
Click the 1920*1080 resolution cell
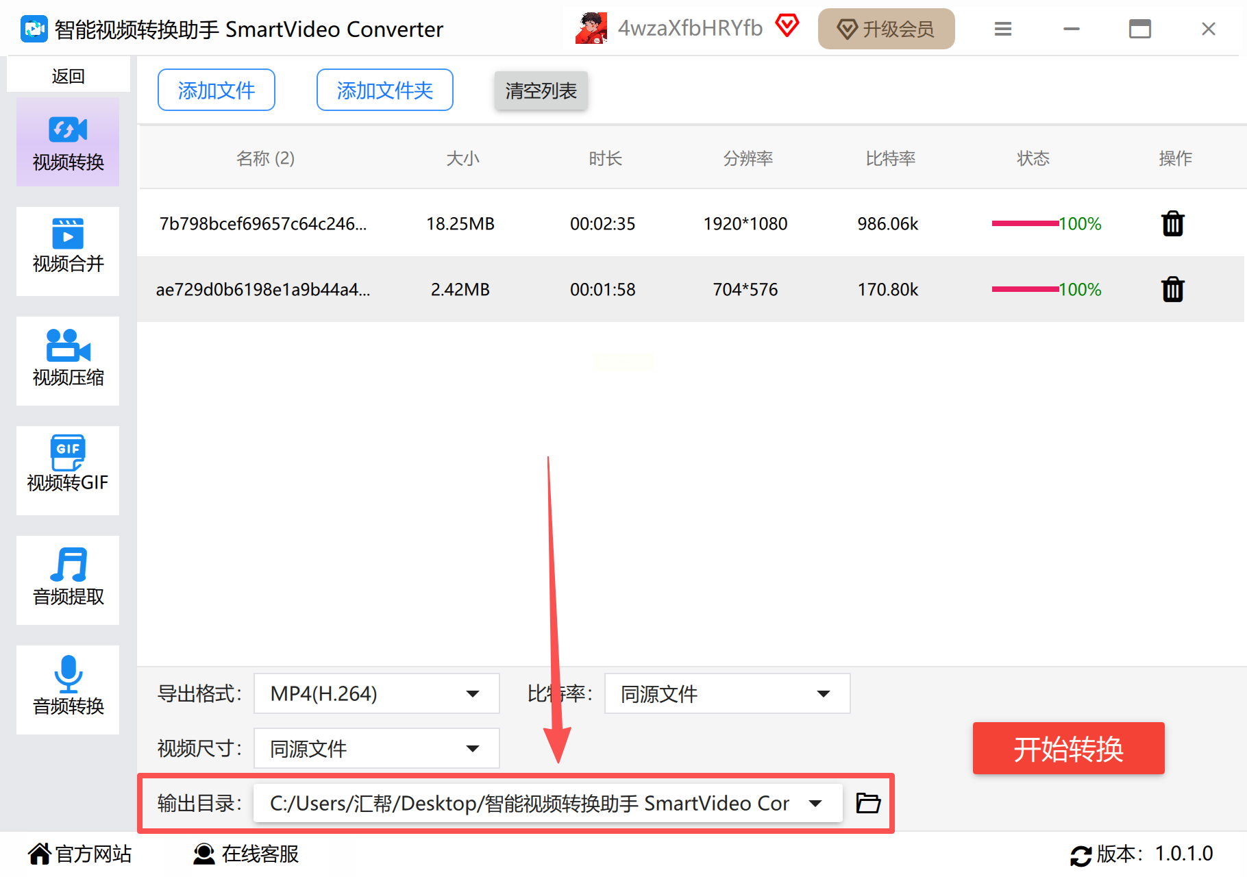pyautogui.click(x=745, y=223)
